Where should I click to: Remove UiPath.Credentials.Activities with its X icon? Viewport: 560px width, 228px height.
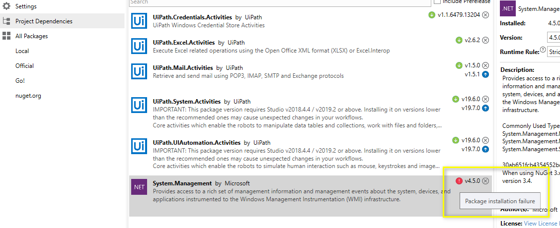[485, 15]
